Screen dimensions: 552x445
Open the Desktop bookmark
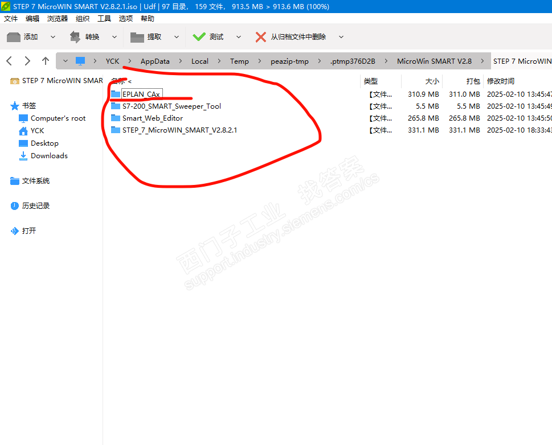click(x=39, y=143)
